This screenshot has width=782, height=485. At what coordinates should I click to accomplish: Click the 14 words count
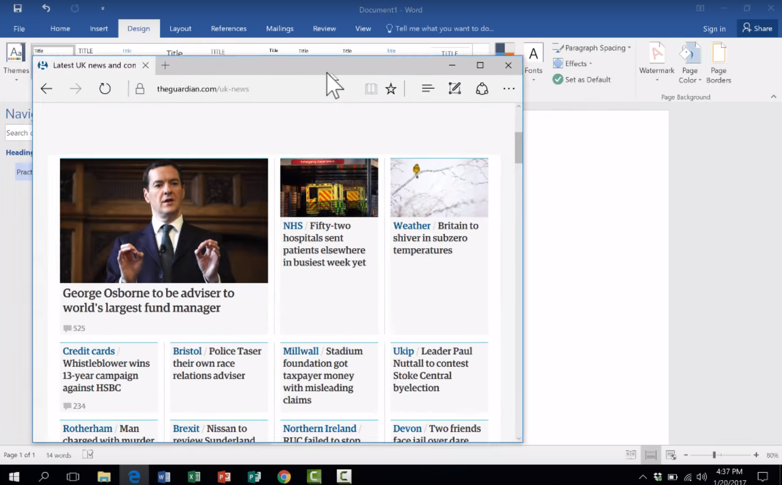[x=58, y=455]
